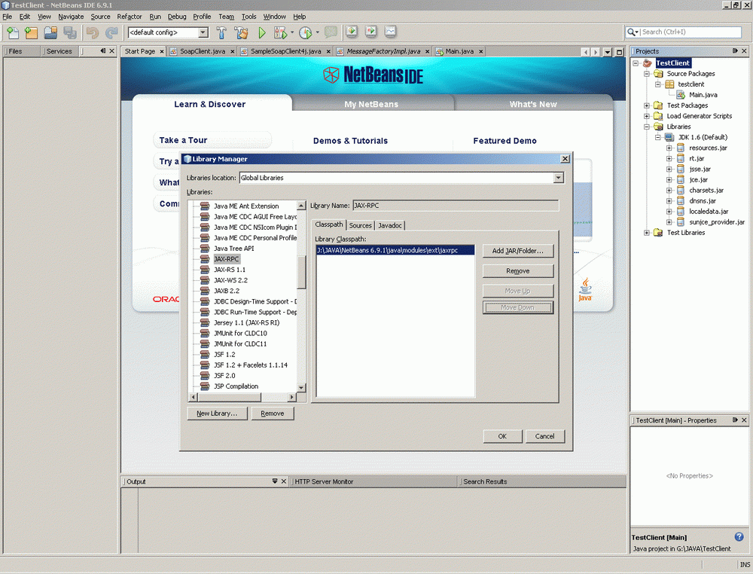753x574 pixels.
Task: Open the Services panel tab
Action: tap(59, 51)
